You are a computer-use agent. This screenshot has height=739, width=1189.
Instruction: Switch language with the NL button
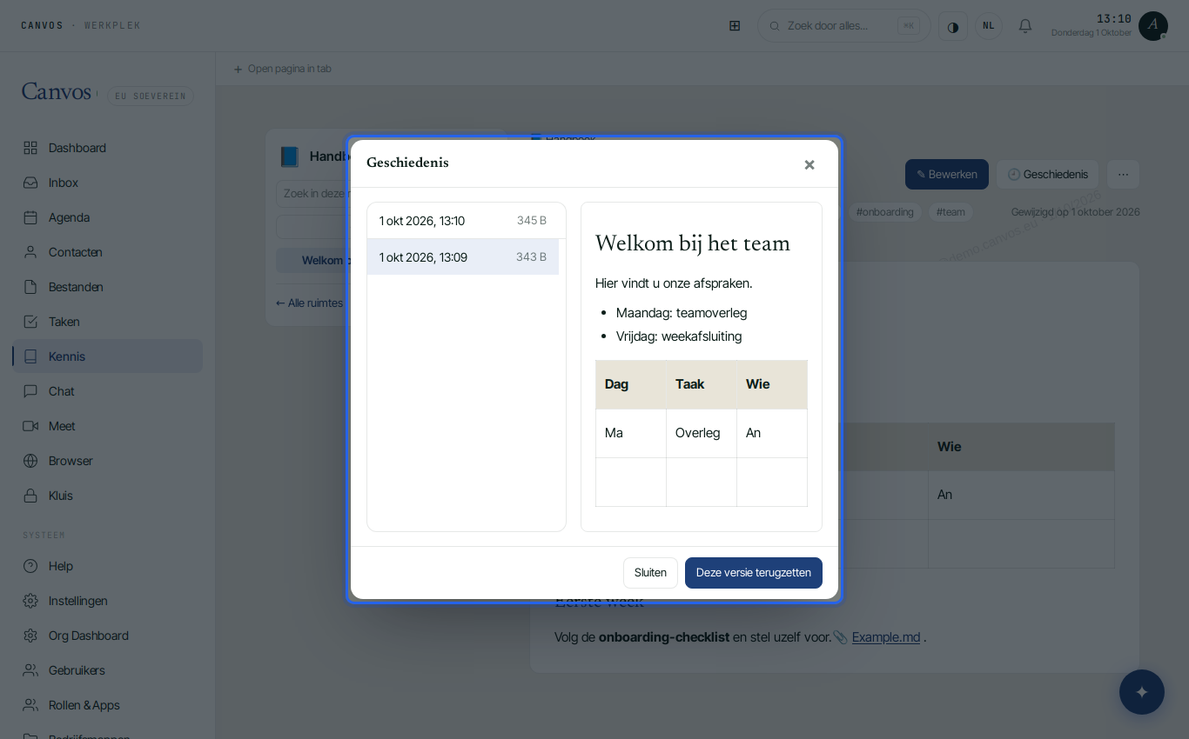(x=989, y=26)
